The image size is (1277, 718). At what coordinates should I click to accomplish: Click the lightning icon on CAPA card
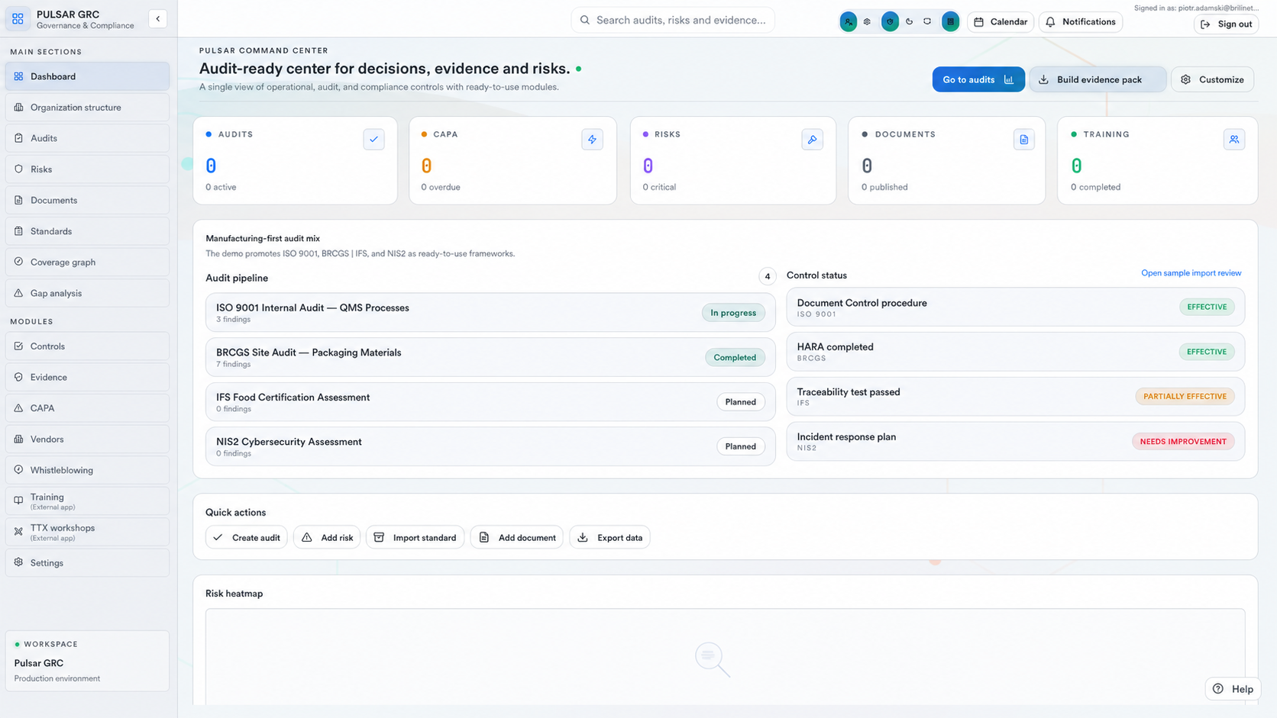pos(592,139)
